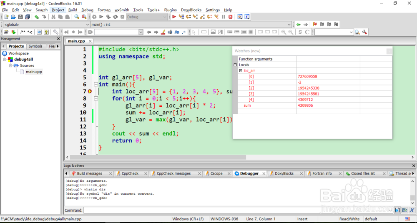This screenshot has height=223, width=417.
Task: Click the Step out debug icon
Action: 202,17
